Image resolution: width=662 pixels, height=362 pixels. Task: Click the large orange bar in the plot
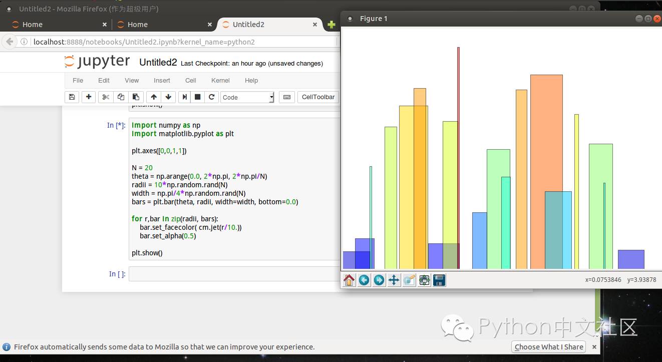[x=546, y=133]
